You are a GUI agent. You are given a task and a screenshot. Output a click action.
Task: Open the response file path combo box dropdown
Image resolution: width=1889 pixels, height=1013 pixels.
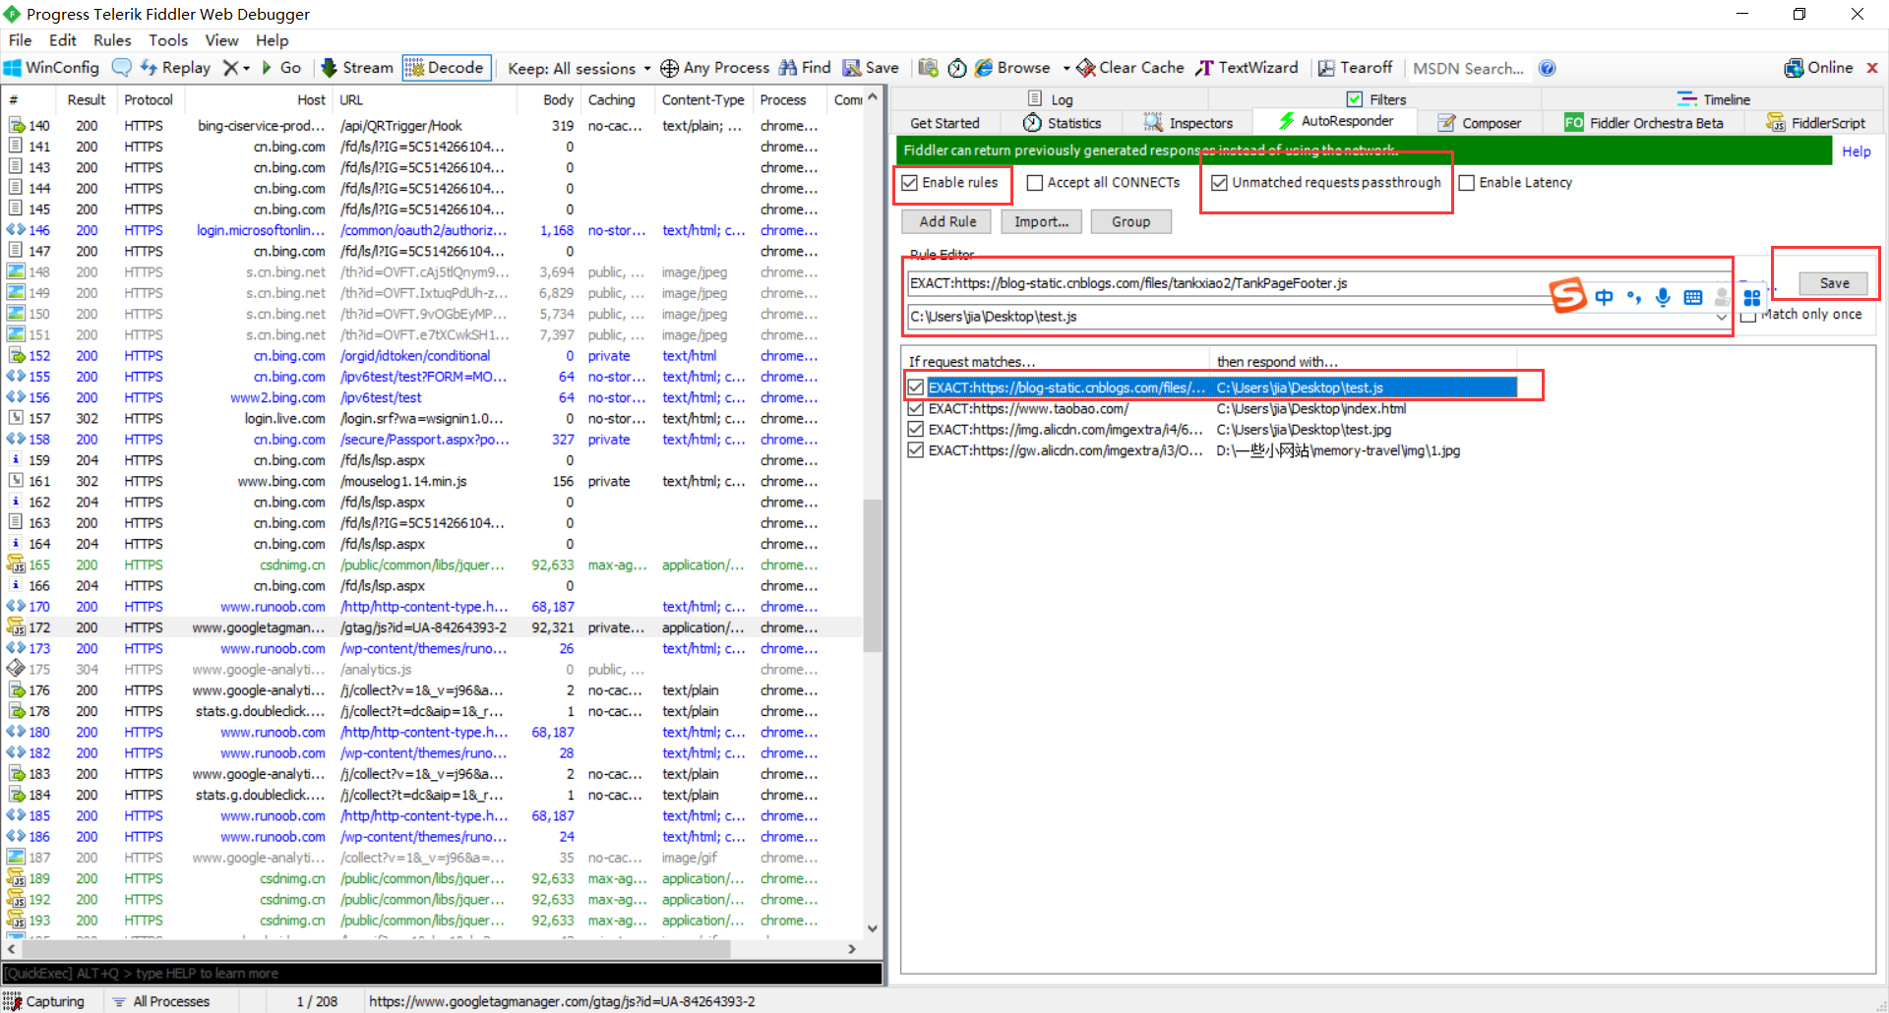click(x=1721, y=317)
